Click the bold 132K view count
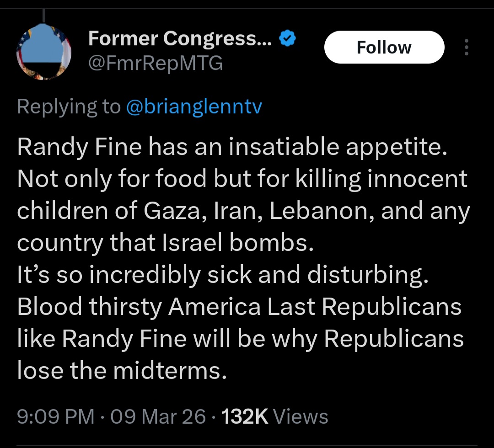The height and width of the screenshot is (448, 494). tap(245, 416)
